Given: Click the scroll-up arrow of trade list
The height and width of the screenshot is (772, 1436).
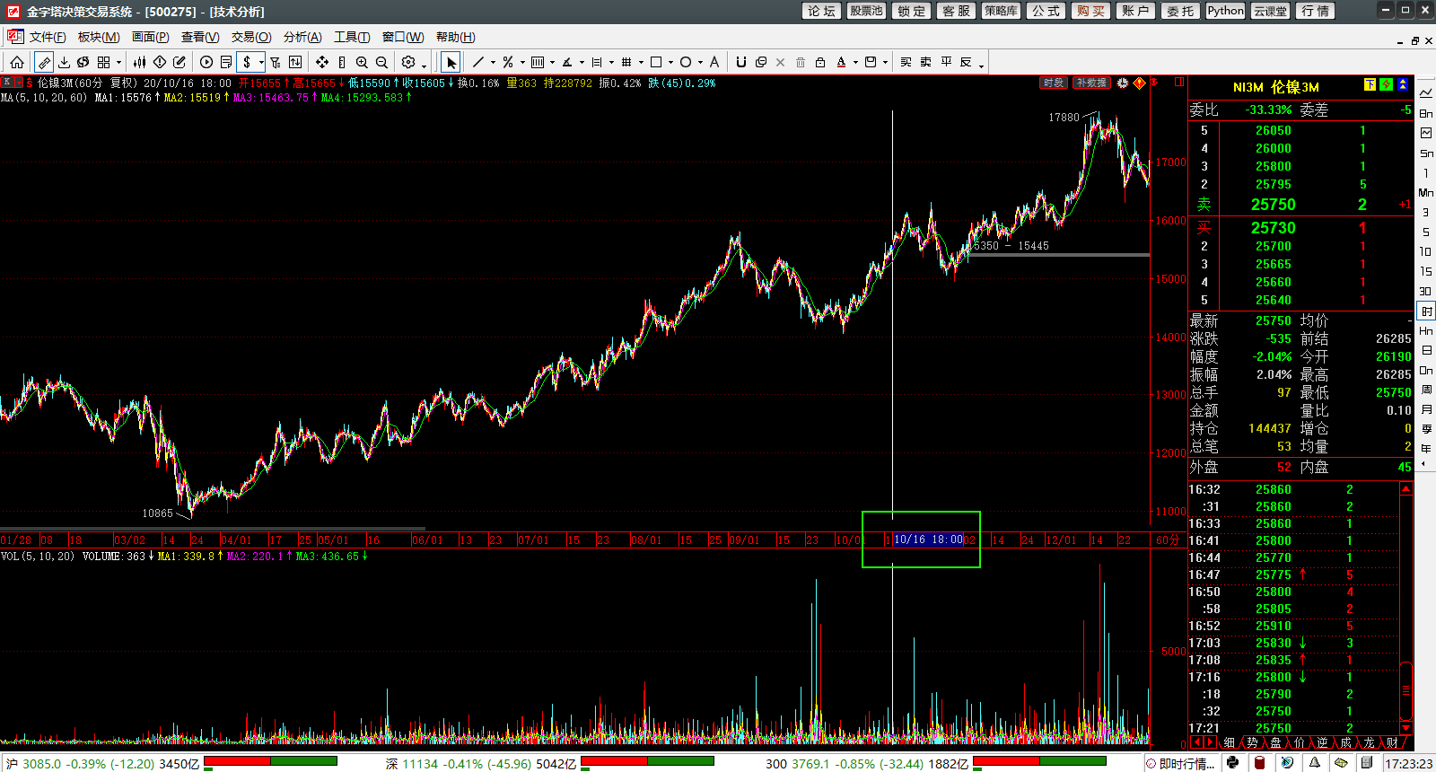Looking at the screenshot, I should [1405, 488].
